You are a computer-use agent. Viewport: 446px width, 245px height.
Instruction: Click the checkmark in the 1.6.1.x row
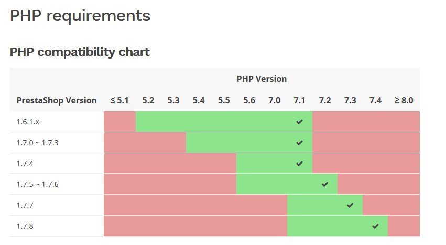click(299, 122)
